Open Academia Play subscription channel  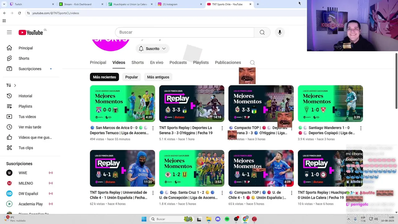pyautogui.click(x=30, y=204)
